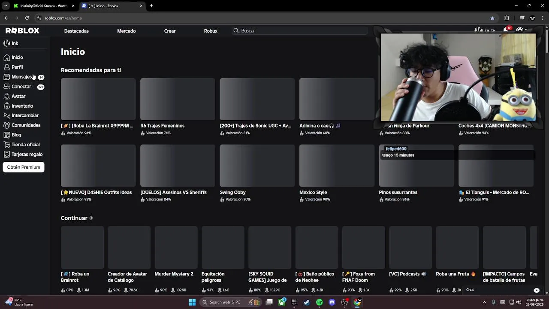
Task: Open the notifications bell with the 15 badge
Action: [x=507, y=30]
